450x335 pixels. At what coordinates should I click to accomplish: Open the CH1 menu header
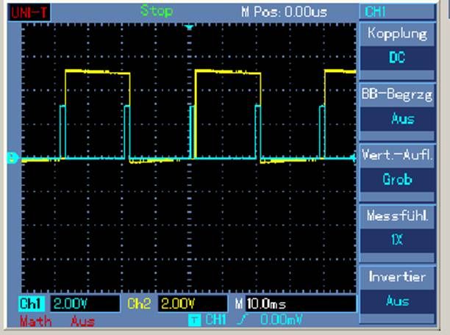[x=398, y=12]
